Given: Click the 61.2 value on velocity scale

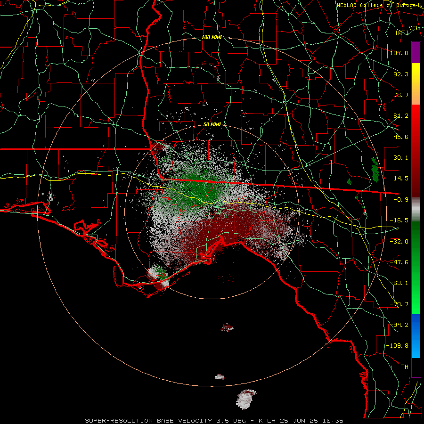Looking at the screenshot, I should [x=401, y=116].
